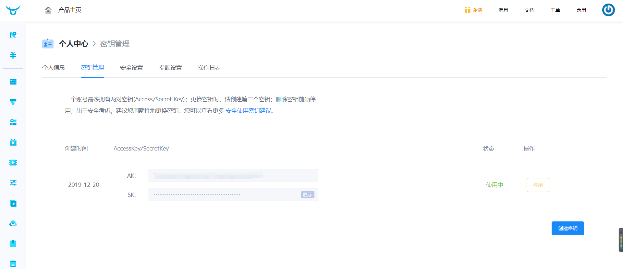This screenshot has height=269, width=623.
Task: Select the 密钥管理 tab
Action: [92, 67]
